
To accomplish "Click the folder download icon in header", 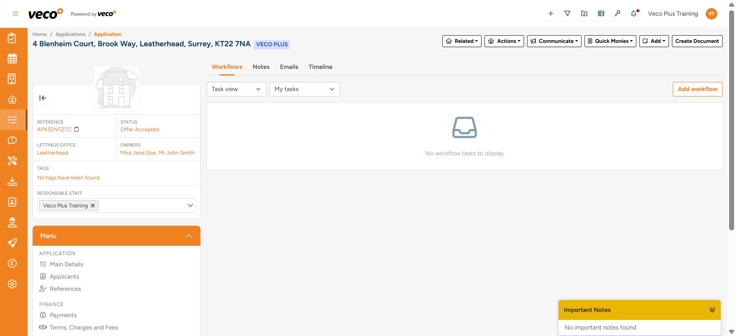I will coord(584,14).
